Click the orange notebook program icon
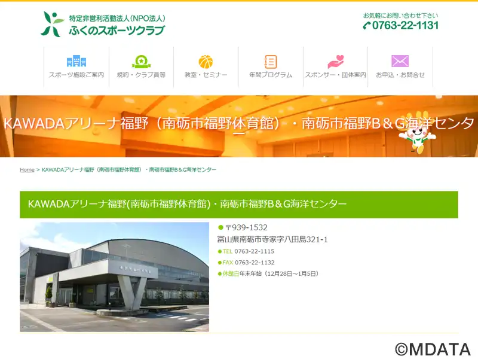 [x=271, y=62]
